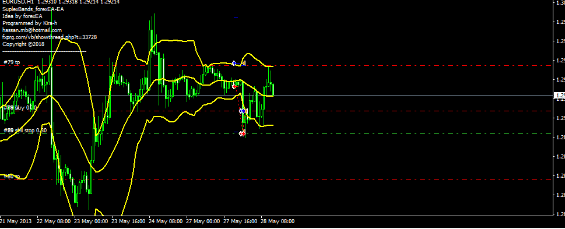The height and width of the screenshot is (229, 565).
Task: Click the 'Copyright ©2018' text
Action: [x=23, y=44]
